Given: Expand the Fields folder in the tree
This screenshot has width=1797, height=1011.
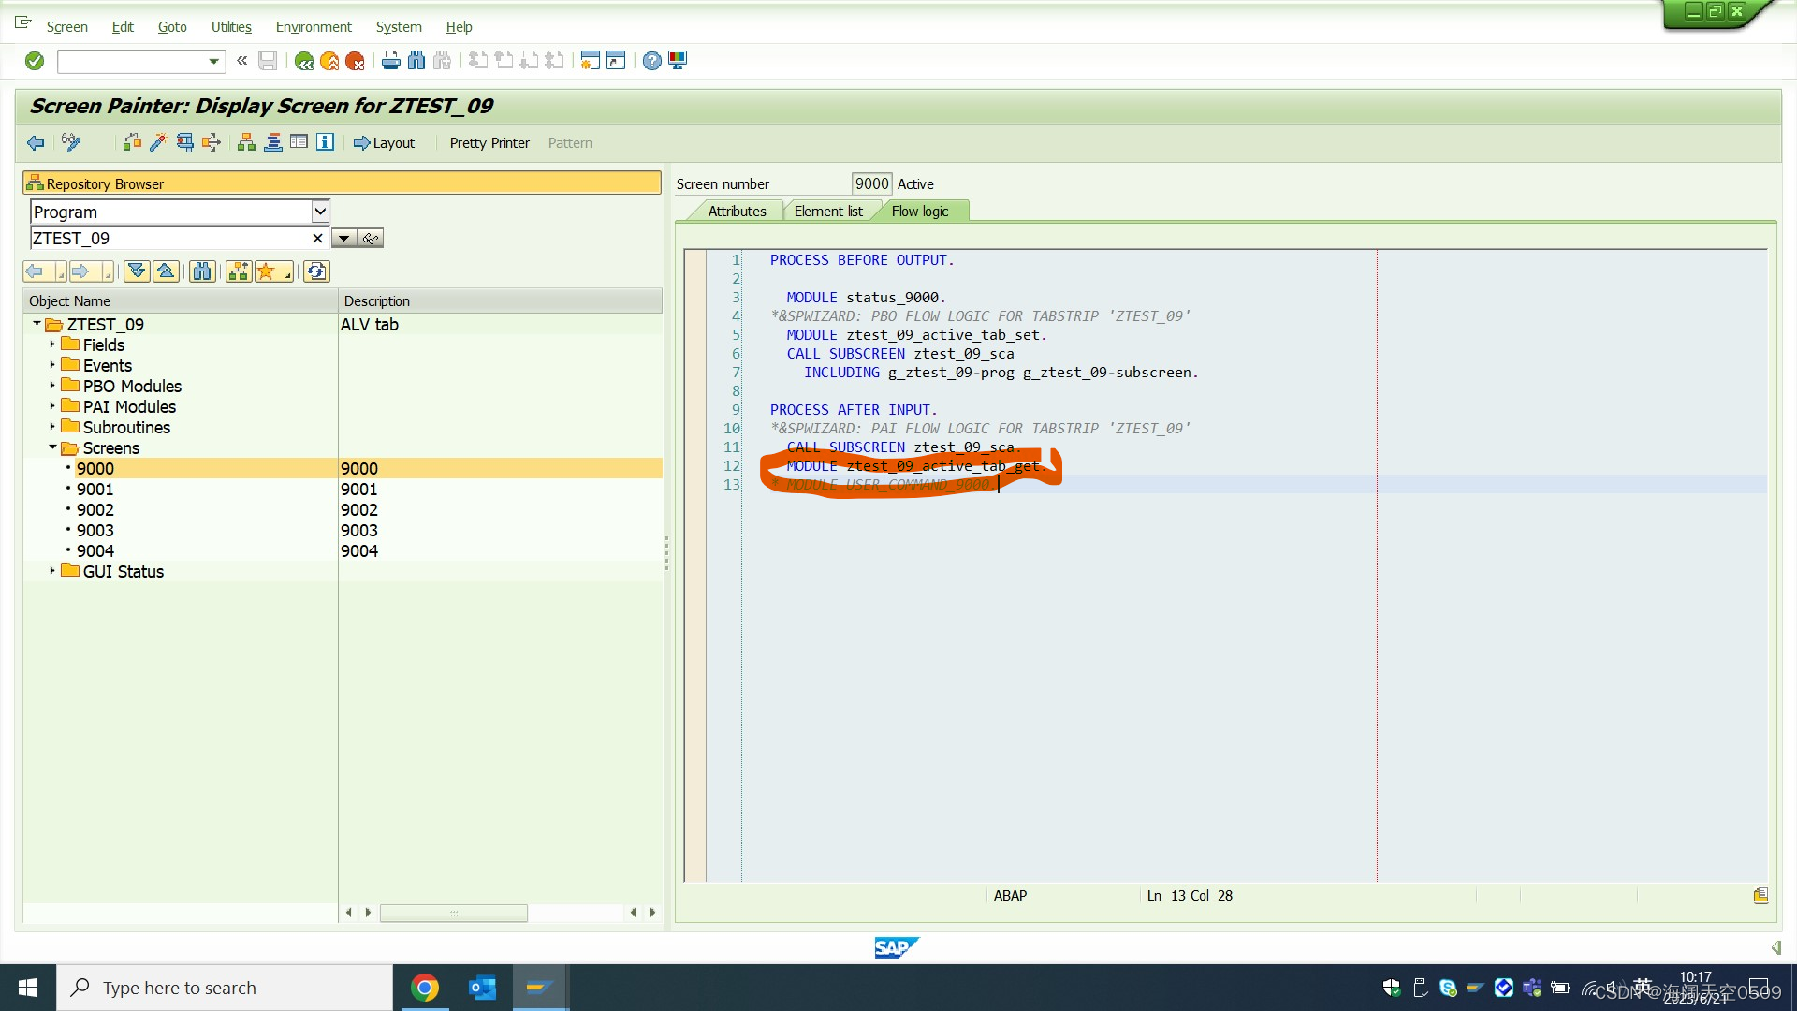Looking at the screenshot, I should (x=51, y=344).
